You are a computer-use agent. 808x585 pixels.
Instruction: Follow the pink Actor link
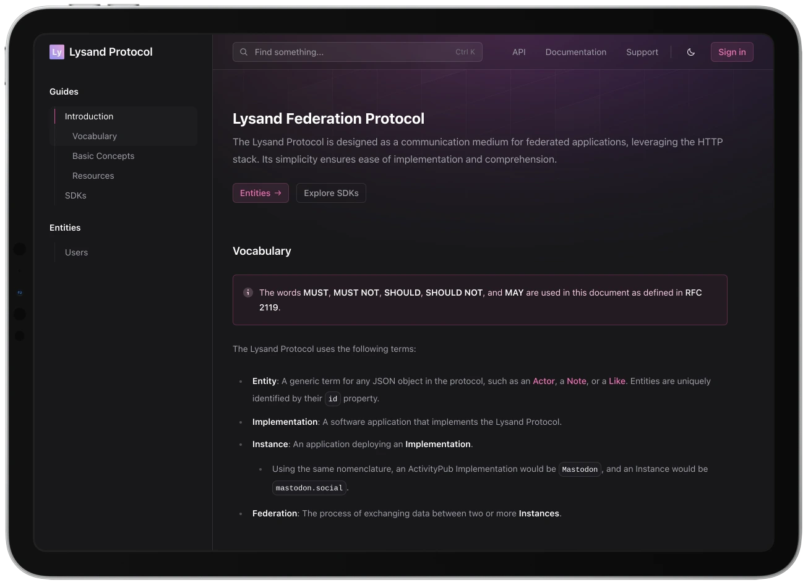[x=543, y=381]
